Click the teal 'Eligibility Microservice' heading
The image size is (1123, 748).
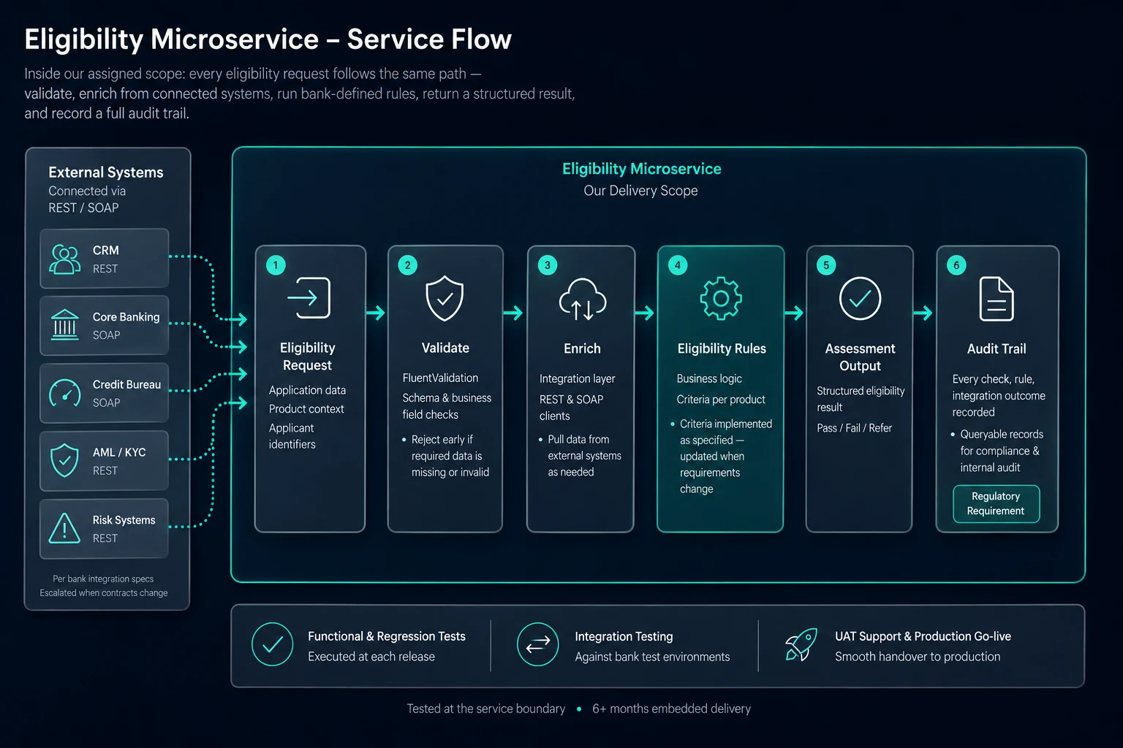click(x=641, y=169)
